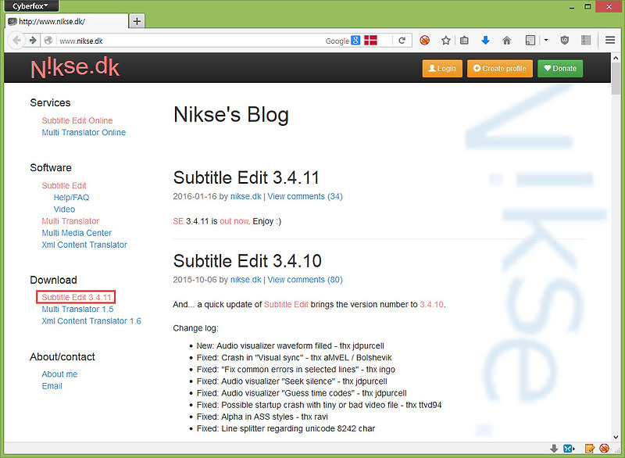Image resolution: width=625 pixels, height=458 pixels.
Task: Go to the home page
Action: click(x=506, y=41)
